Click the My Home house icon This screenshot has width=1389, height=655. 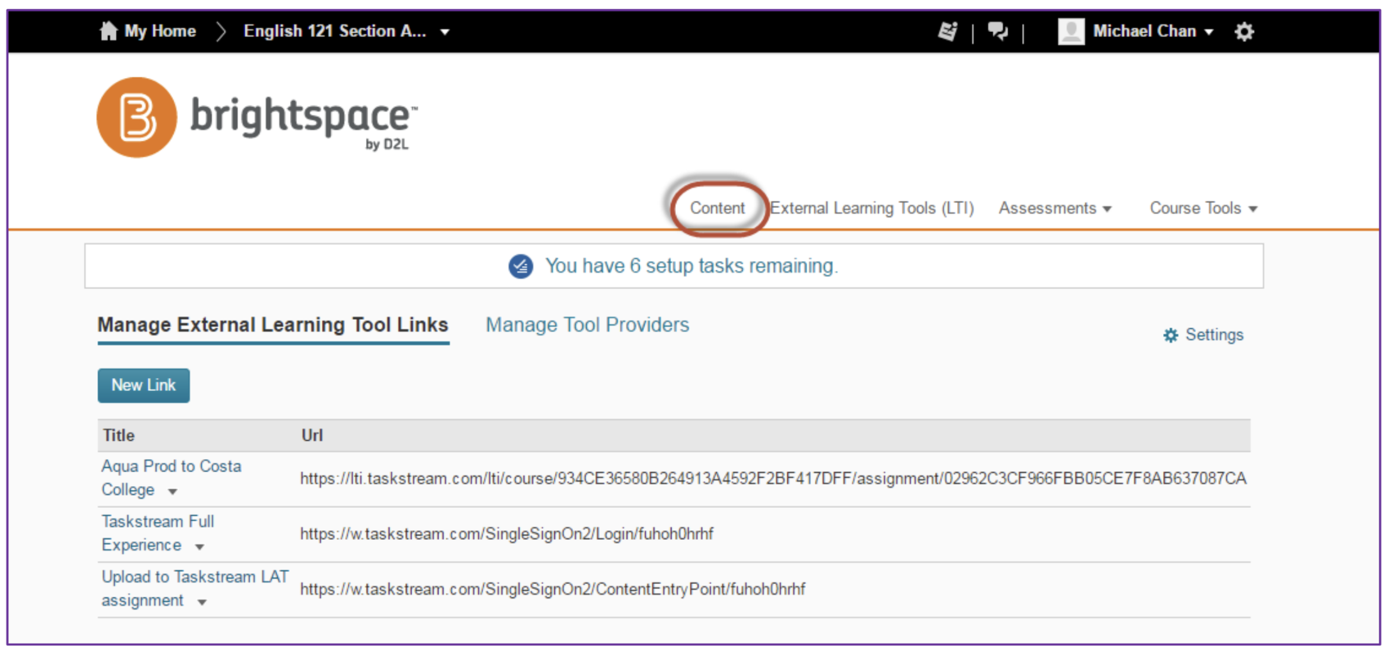click(108, 31)
